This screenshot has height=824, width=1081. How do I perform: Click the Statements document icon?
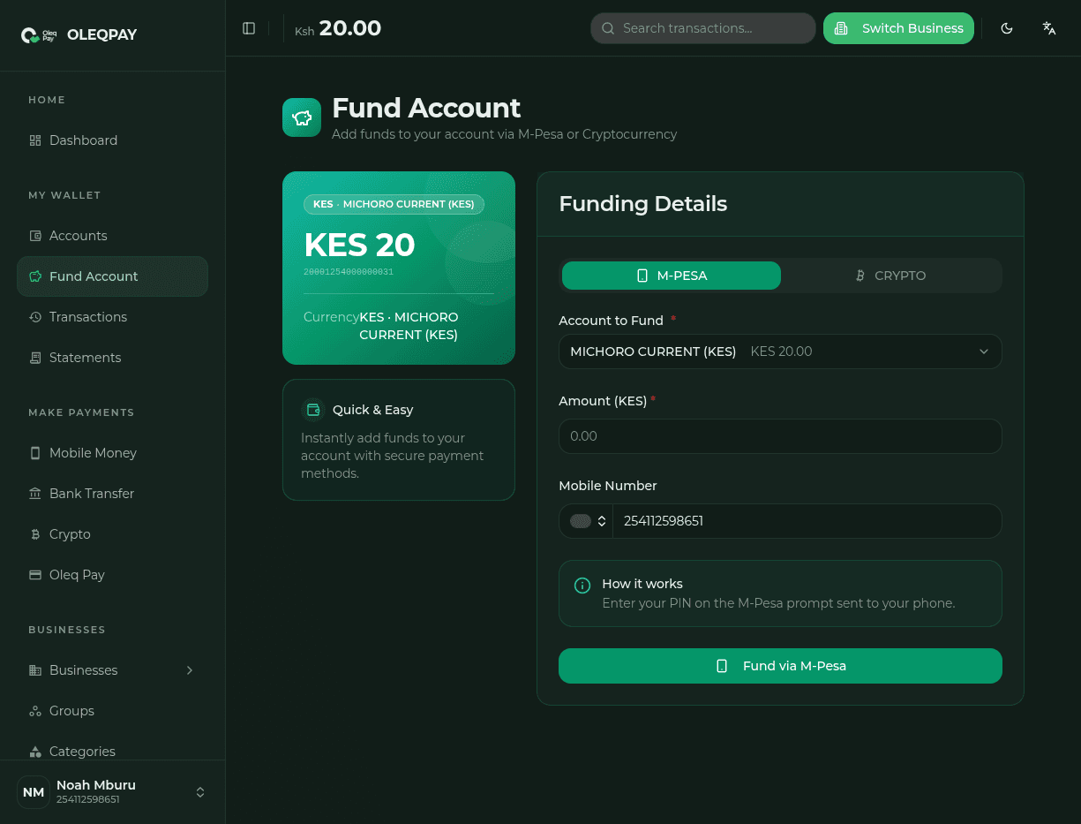coord(35,358)
